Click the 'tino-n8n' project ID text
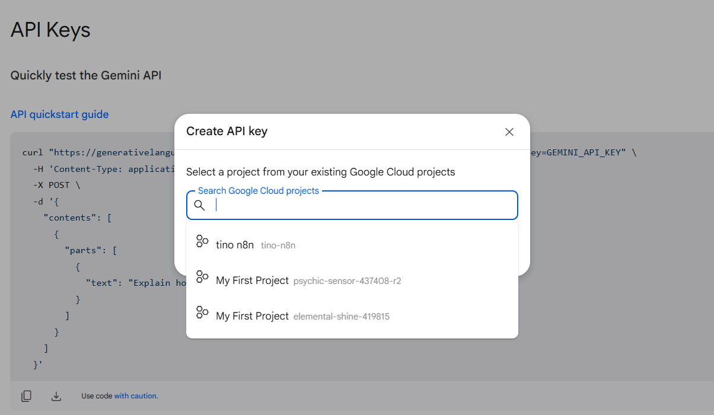714x415 pixels. 278,245
